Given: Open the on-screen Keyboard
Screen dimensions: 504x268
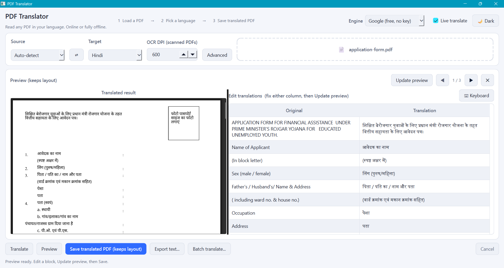Looking at the screenshot, I should point(476,96).
